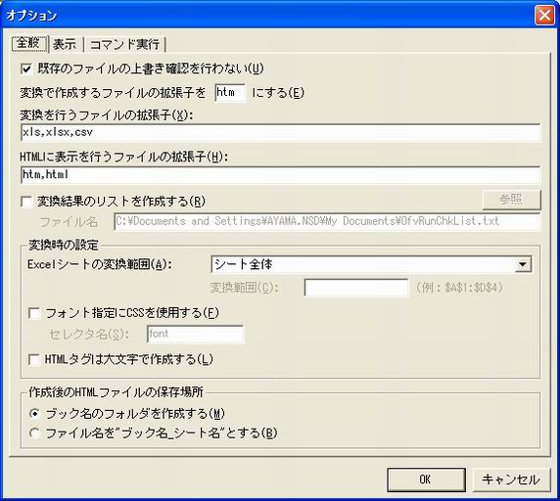Screen dimensions: 560x501
Task: Enable 変換結果のリストを作成する checkbox
Action: point(26,202)
